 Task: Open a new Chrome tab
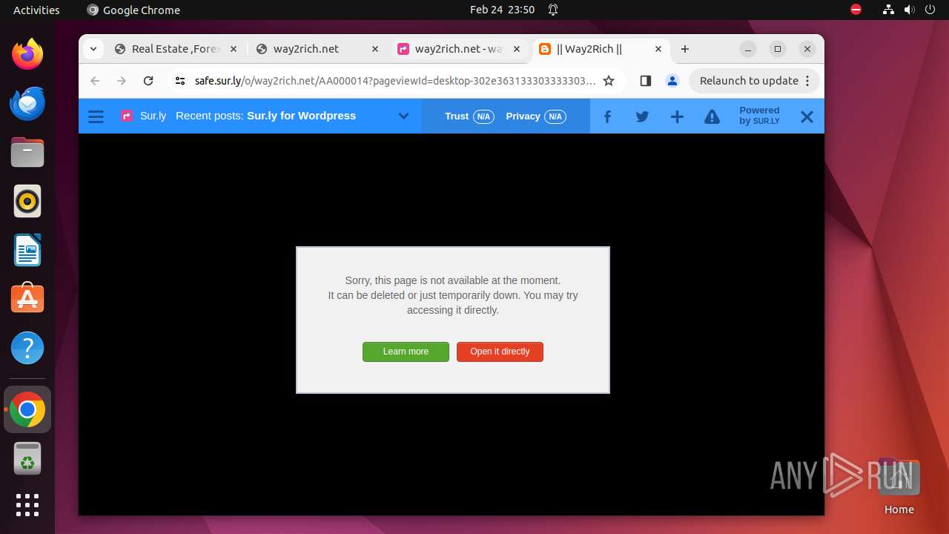(685, 49)
